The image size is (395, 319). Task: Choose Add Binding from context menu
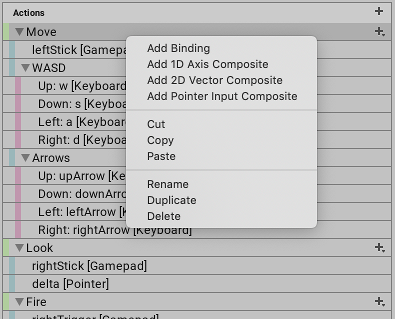point(178,48)
